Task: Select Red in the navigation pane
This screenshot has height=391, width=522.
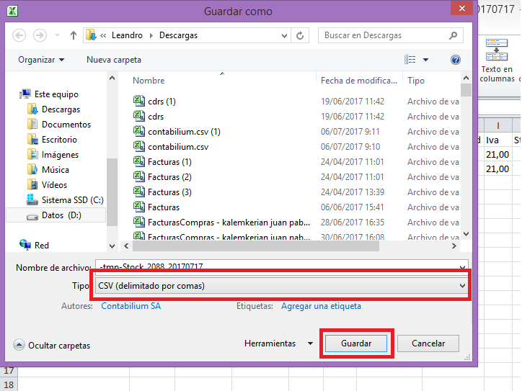Action: pos(41,246)
